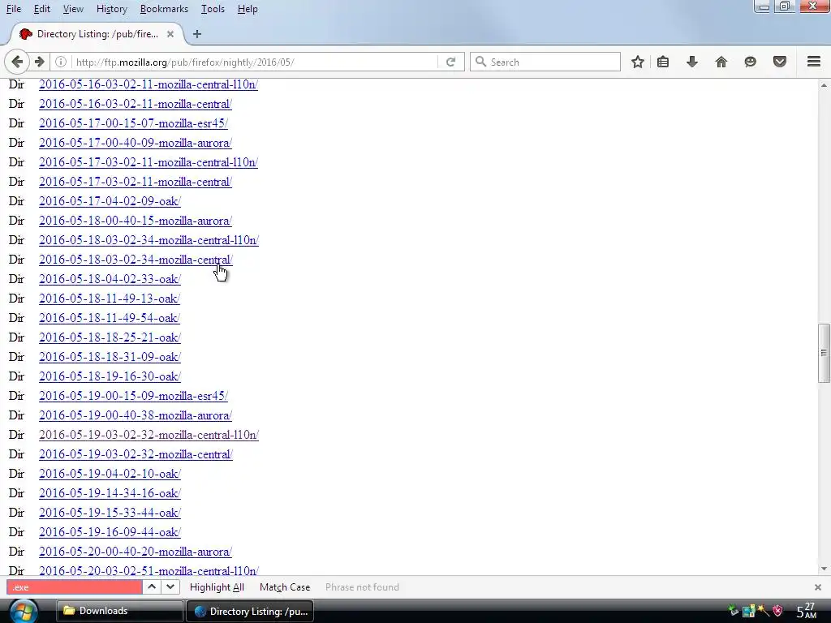The width and height of the screenshot is (831, 623).
Task: Switch to Directory Listing taskbar button
Action: [250, 611]
